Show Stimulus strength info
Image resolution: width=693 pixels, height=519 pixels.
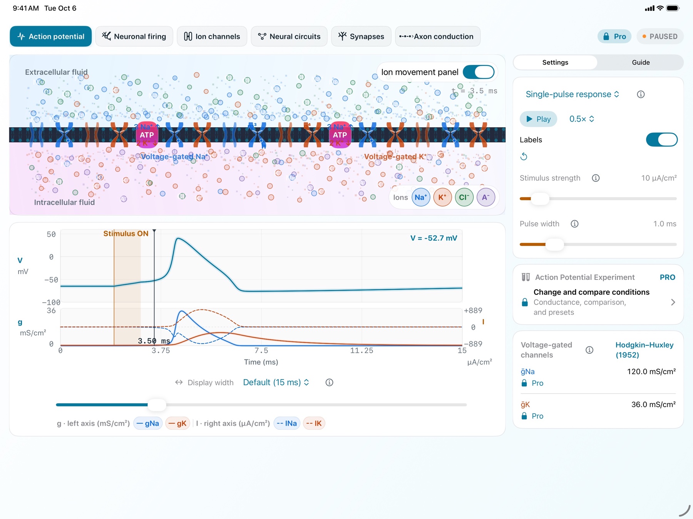pyautogui.click(x=596, y=178)
